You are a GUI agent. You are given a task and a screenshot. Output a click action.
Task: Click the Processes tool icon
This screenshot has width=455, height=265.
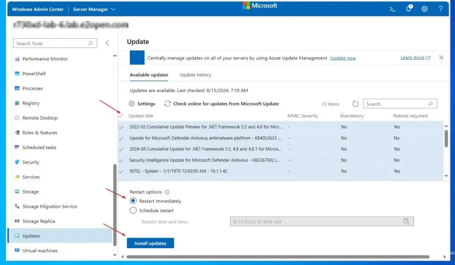(x=17, y=88)
